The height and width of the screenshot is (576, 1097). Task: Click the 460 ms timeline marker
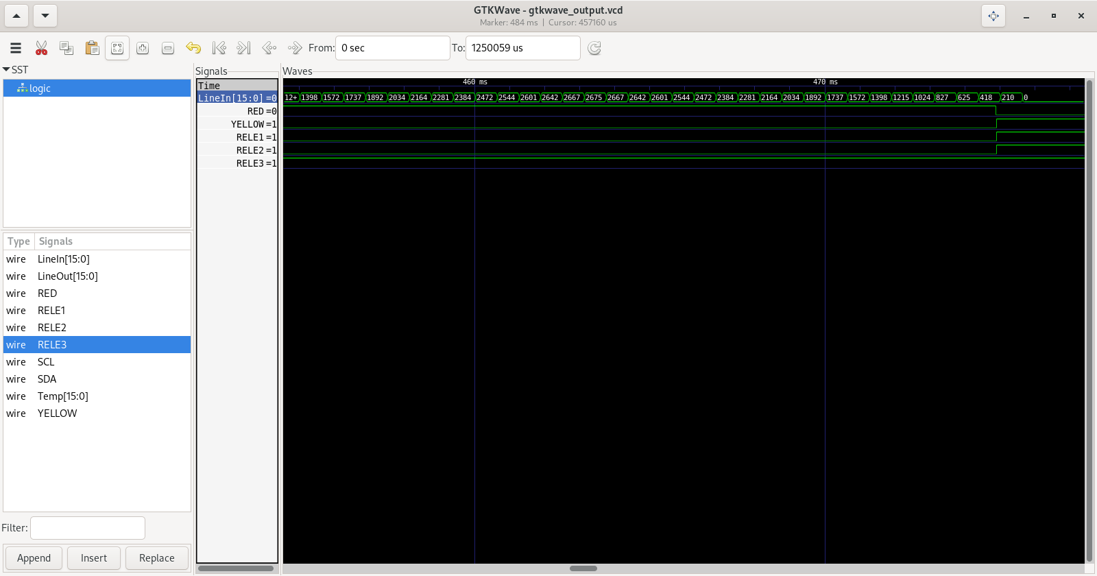pyautogui.click(x=474, y=82)
